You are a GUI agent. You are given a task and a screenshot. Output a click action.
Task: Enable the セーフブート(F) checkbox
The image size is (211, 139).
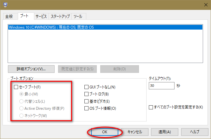pyautogui.click(x=16, y=87)
